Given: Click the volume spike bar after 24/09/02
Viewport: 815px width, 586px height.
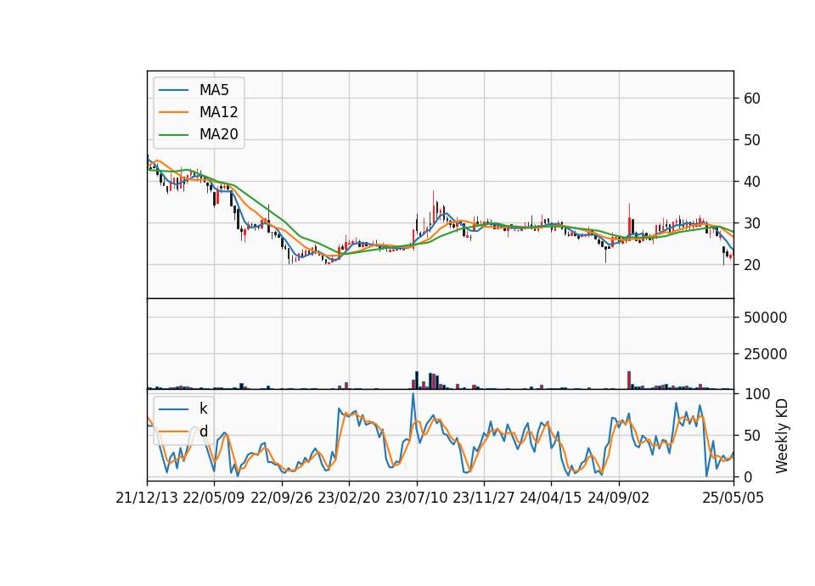Looking at the screenshot, I should pyautogui.click(x=629, y=380).
